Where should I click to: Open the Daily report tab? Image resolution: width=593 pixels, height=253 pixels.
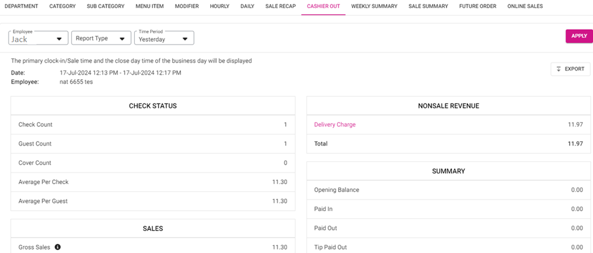[x=247, y=7]
